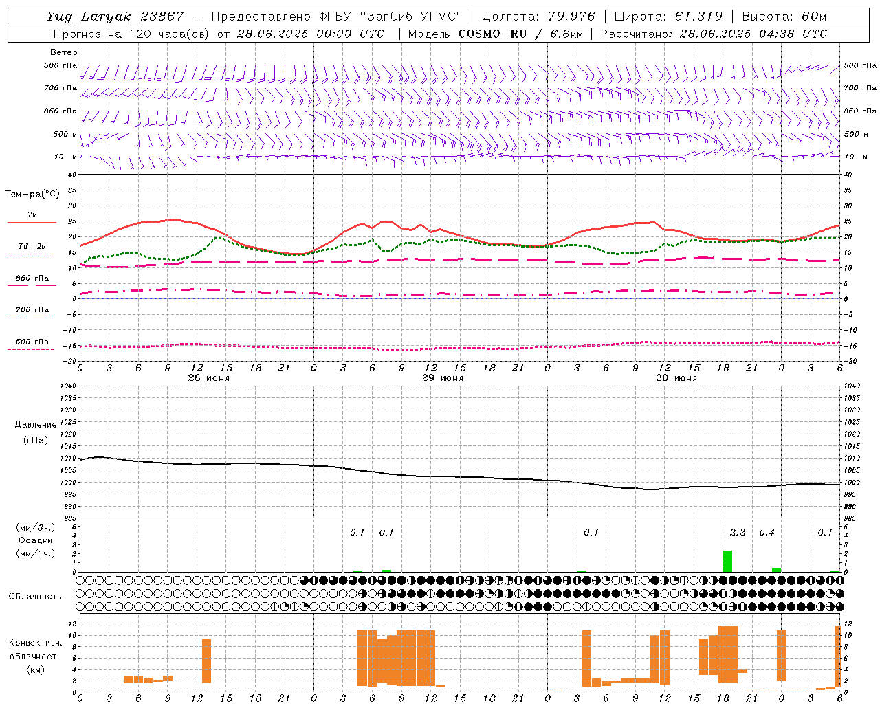The width and height of the screenshot is (880, 704).
Task: Click the Тем-ра(°C) panel label
Action: tap(32, 195)
